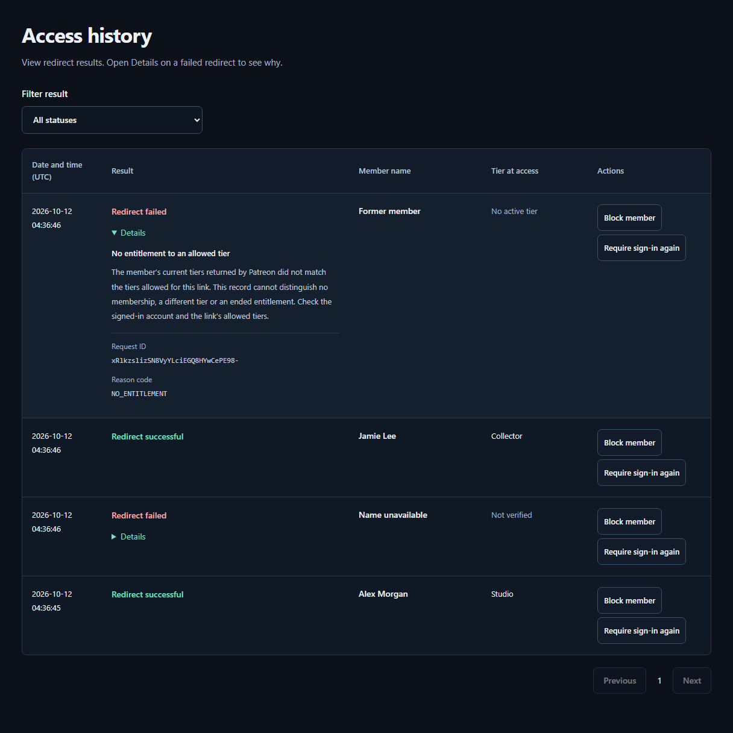The height and width of the screenshot is (733, 733).
Task: Click the Former member name cell
Action: coord(389,211)
